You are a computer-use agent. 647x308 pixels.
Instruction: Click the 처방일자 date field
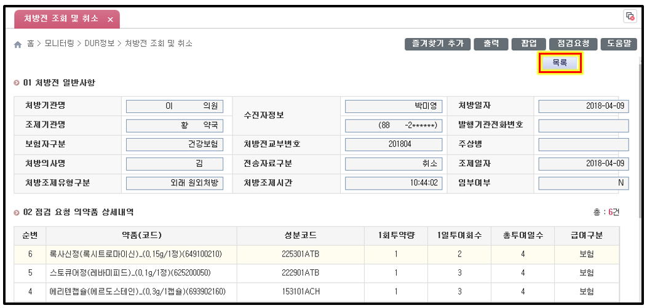coord(583,106)
